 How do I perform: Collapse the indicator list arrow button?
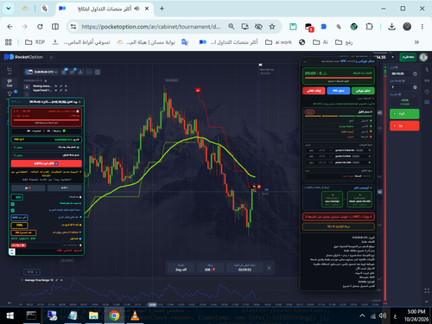point(27,86)
